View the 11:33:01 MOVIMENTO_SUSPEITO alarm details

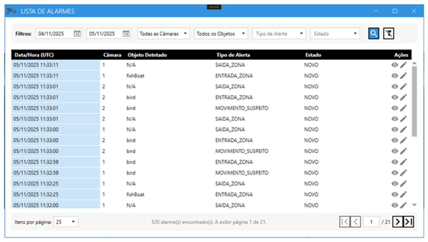tap(395, 108)
